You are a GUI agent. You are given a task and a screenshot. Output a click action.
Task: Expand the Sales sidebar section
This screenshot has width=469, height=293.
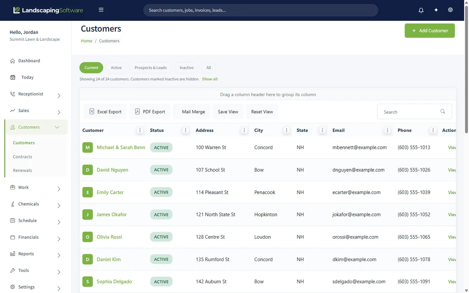[59, 112]
